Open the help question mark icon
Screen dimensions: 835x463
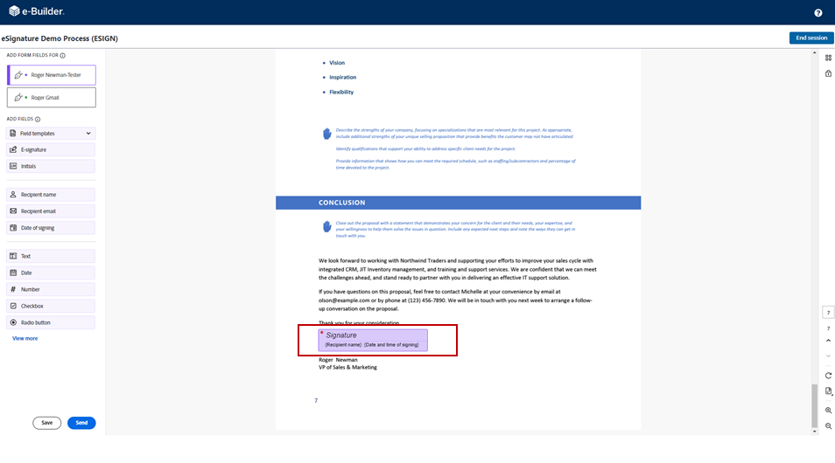pos(818,13)
